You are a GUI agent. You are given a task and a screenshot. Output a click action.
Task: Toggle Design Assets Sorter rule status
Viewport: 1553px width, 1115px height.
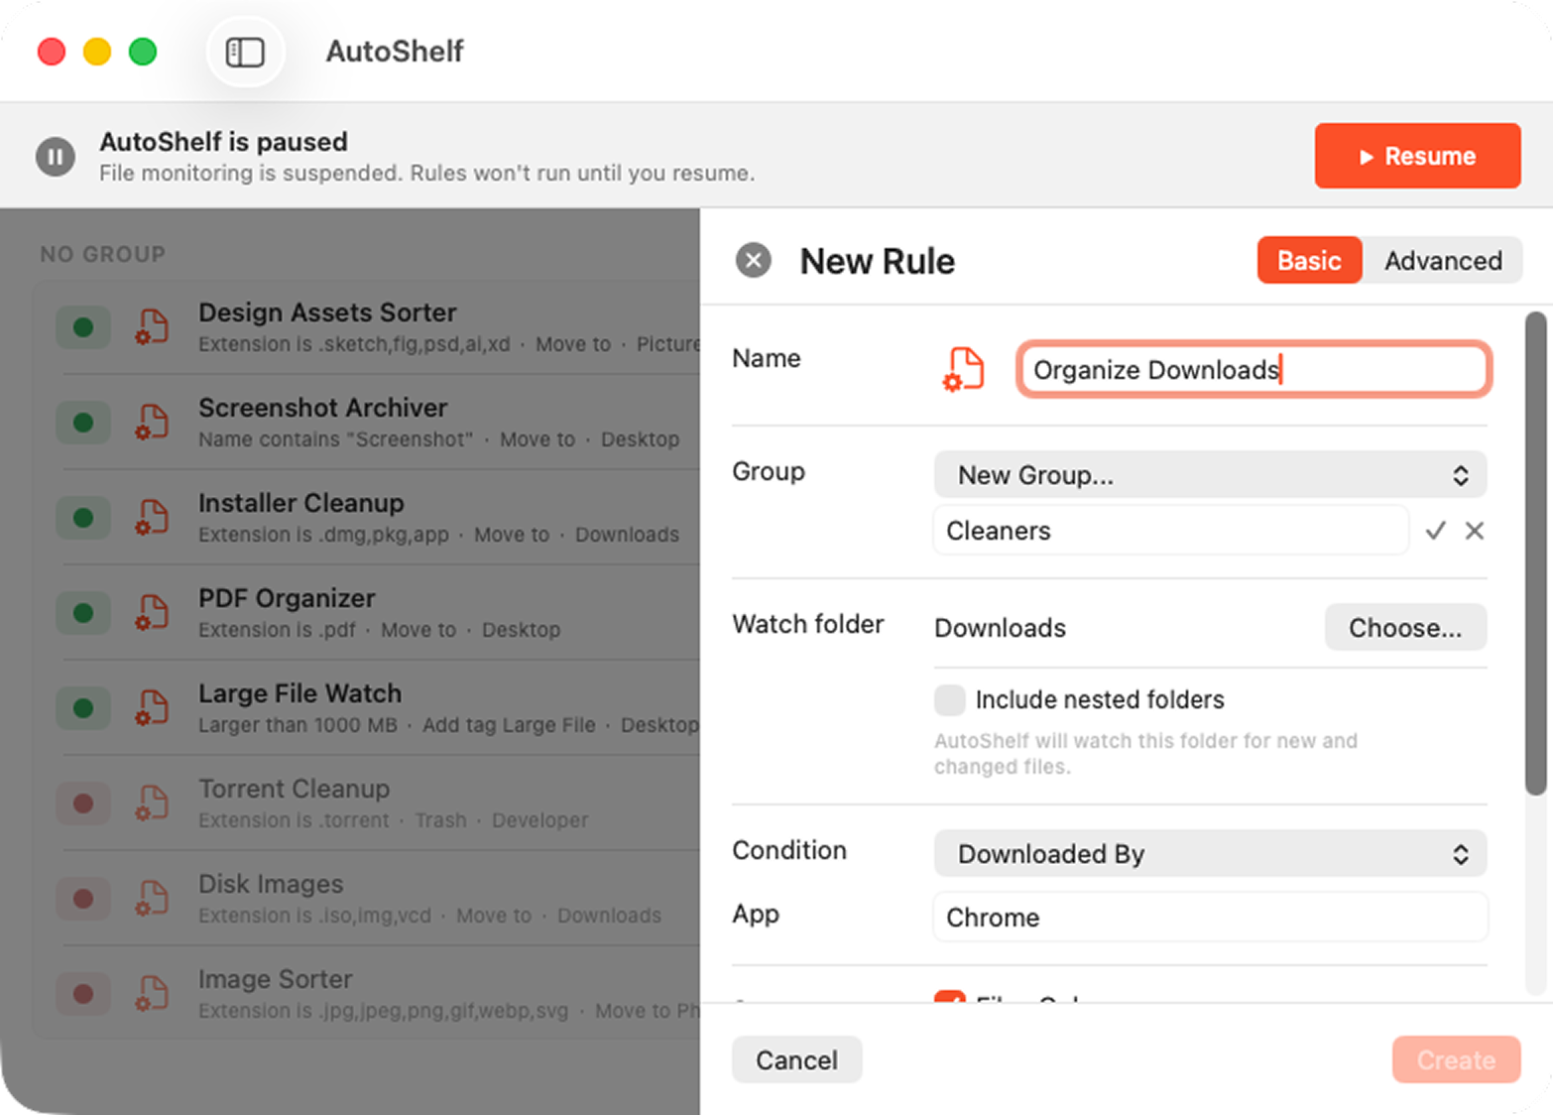[x=83, y=327]
